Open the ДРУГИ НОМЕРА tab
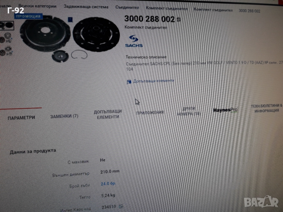The width and height of the screenshot is (283, 212). coord(189,111)
